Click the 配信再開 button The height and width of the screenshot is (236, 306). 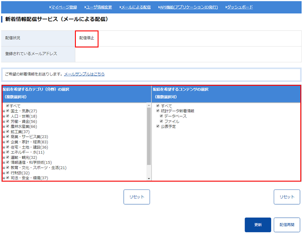click(x=287, y=225)
